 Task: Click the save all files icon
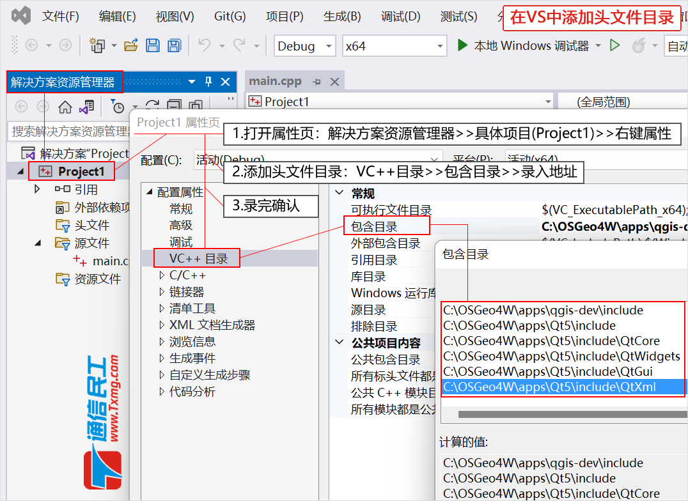(x=174, y=45)
